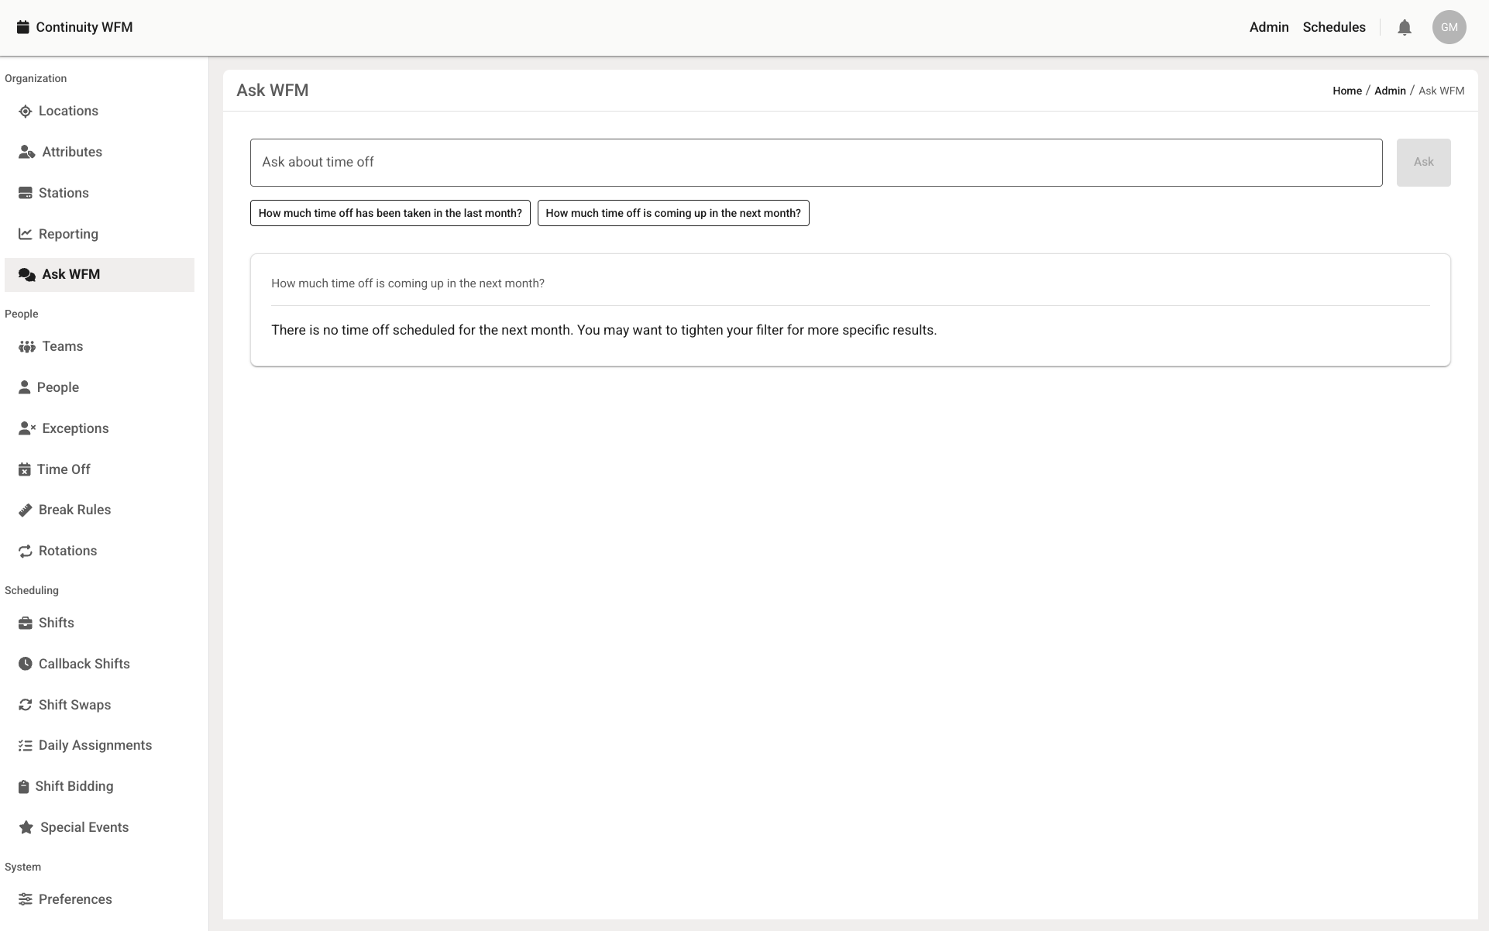The width and height of the screenshot is (1489, 931).
Task: Click the Shift Bidding clipboard icon
Action: pyautogui.click(x=23, y=787)
